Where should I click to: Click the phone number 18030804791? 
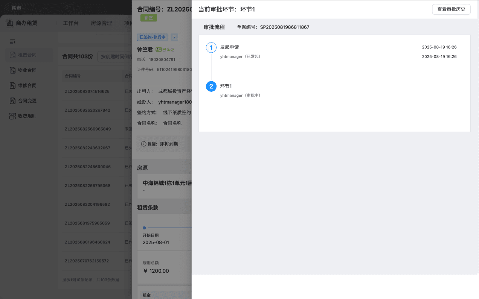[x=162, y=59]
